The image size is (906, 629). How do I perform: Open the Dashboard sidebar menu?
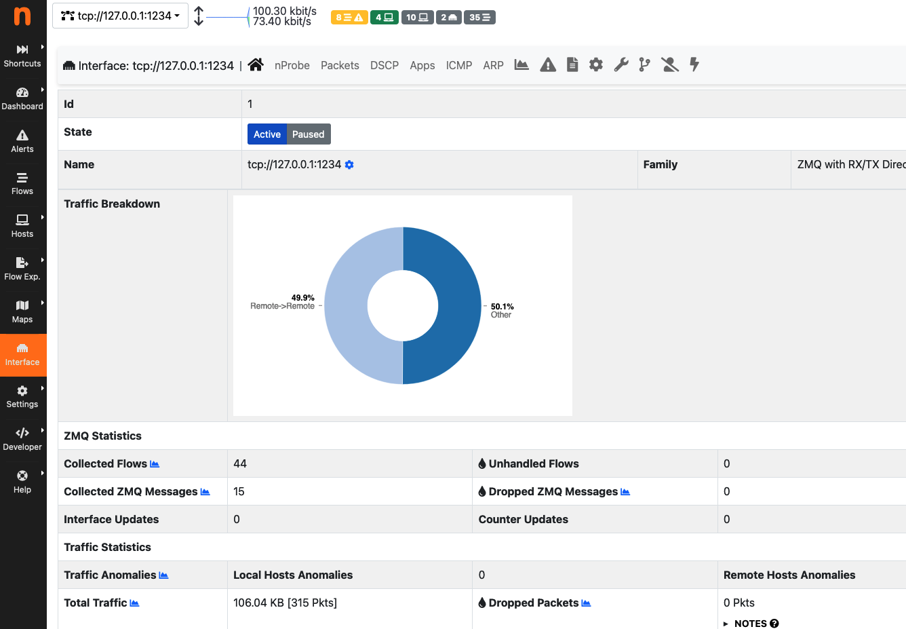tap(22, 98)
